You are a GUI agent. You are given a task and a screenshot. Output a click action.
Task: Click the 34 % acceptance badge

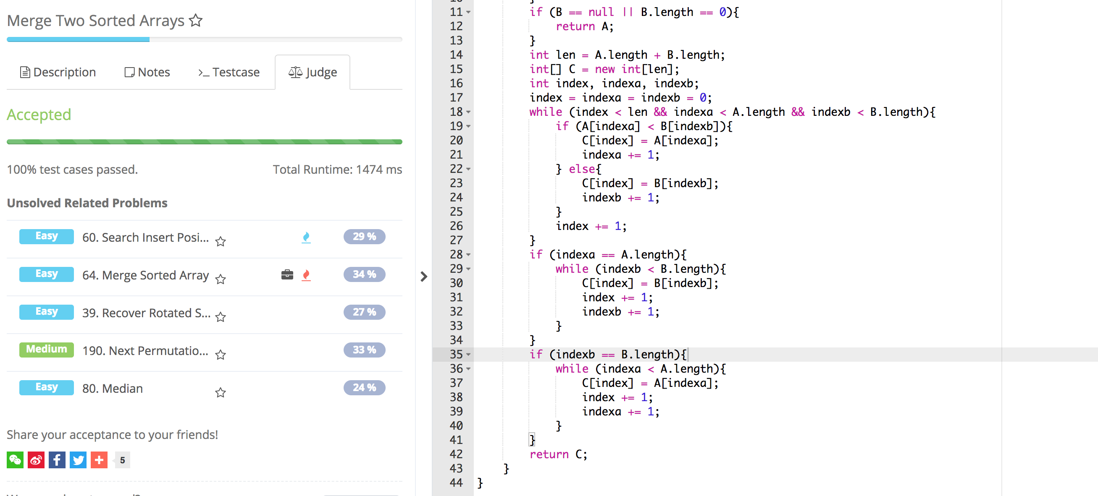point(365,274)
